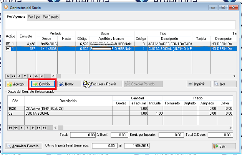Viewport: 242px width, 155px height.
Task: Open the Por Estado tab
Action: coord(51,17)
